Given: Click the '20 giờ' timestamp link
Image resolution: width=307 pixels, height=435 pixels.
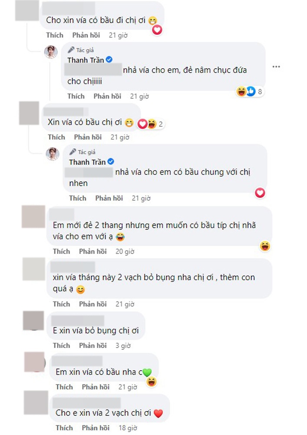Looking at the screenshot, I should pyautogui.click(x=125, y=251).
